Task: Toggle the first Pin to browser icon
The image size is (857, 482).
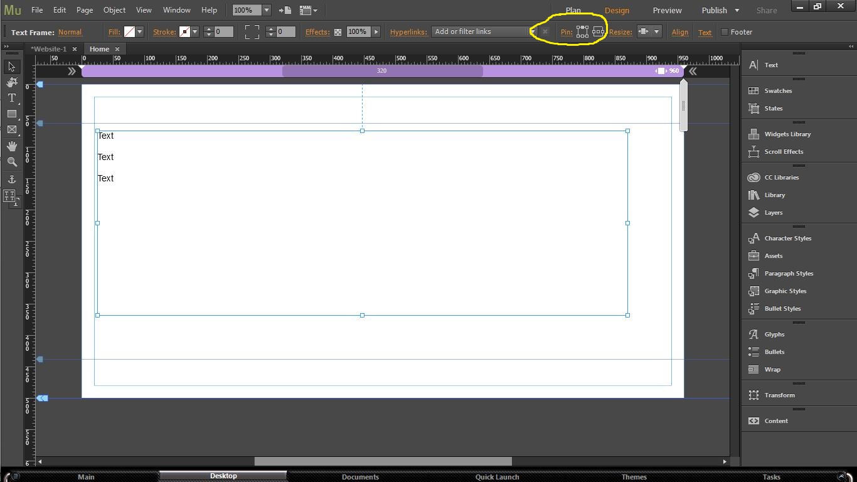Action: [x=583, y=31]
